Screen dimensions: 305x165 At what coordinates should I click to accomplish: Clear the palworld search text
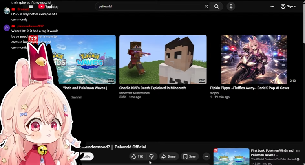pyautogui.click(x=206, y=6)
